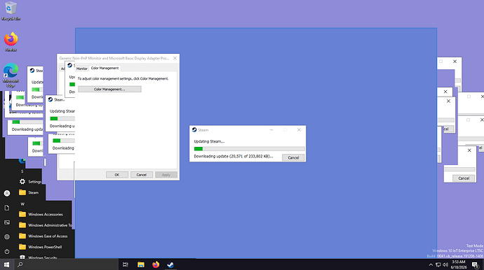This screenshot has width=484, height=270.
Task: Open the Recycle Bin desktop icon
Action: (x=11, y=10)
